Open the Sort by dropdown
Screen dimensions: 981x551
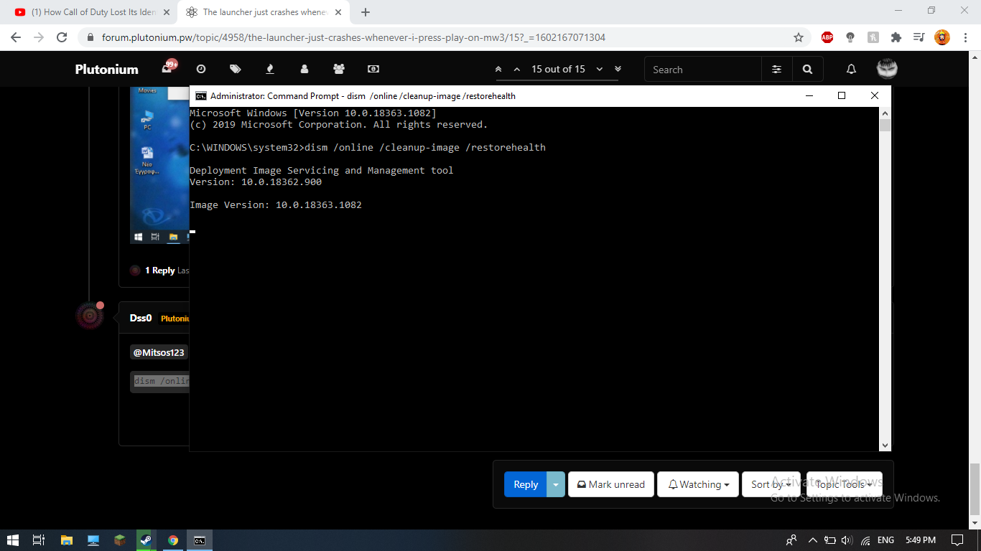click(771, 484)
